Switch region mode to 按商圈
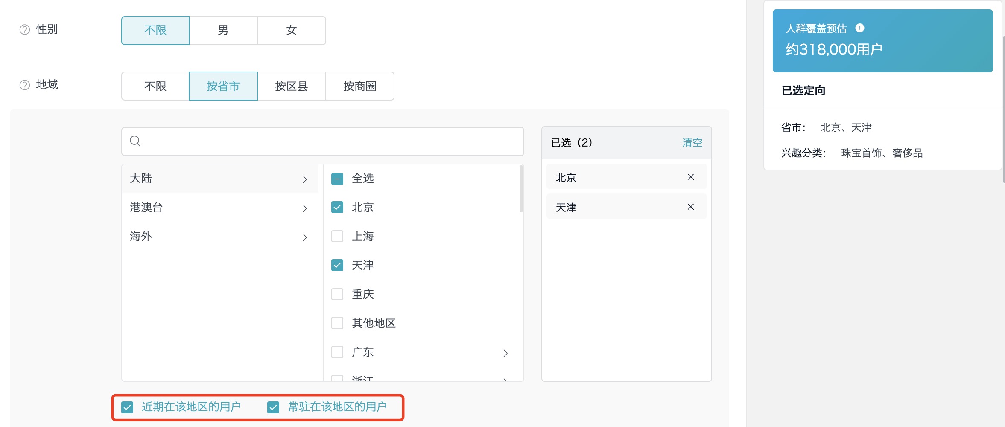Viewport: 1005px width, 427px height. click(x=360, y=86)
